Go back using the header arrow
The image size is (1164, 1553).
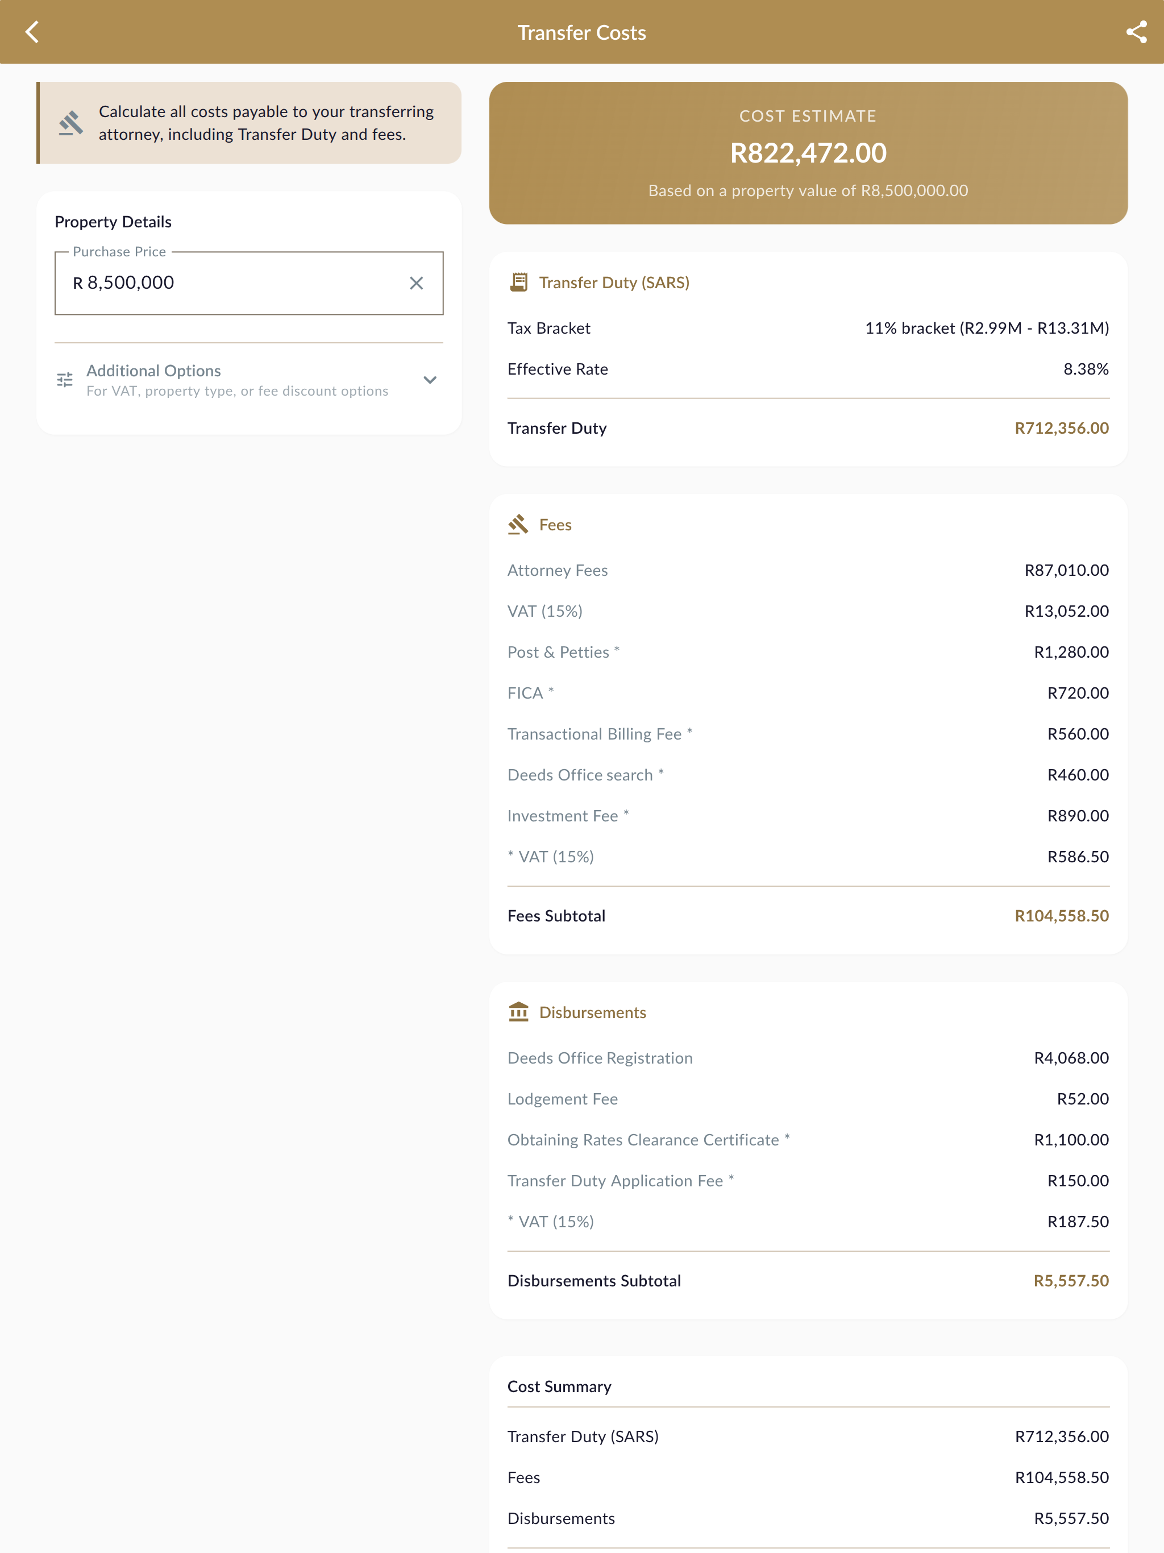coord(32,32)
